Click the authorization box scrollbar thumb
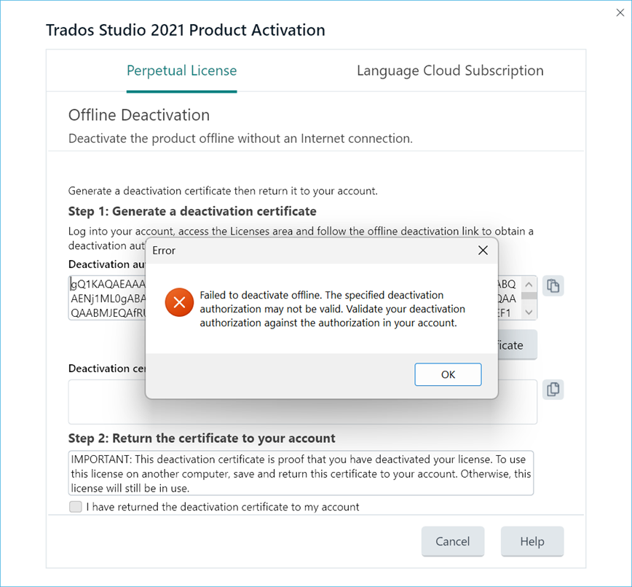632x587 pixels. [529, 296]
